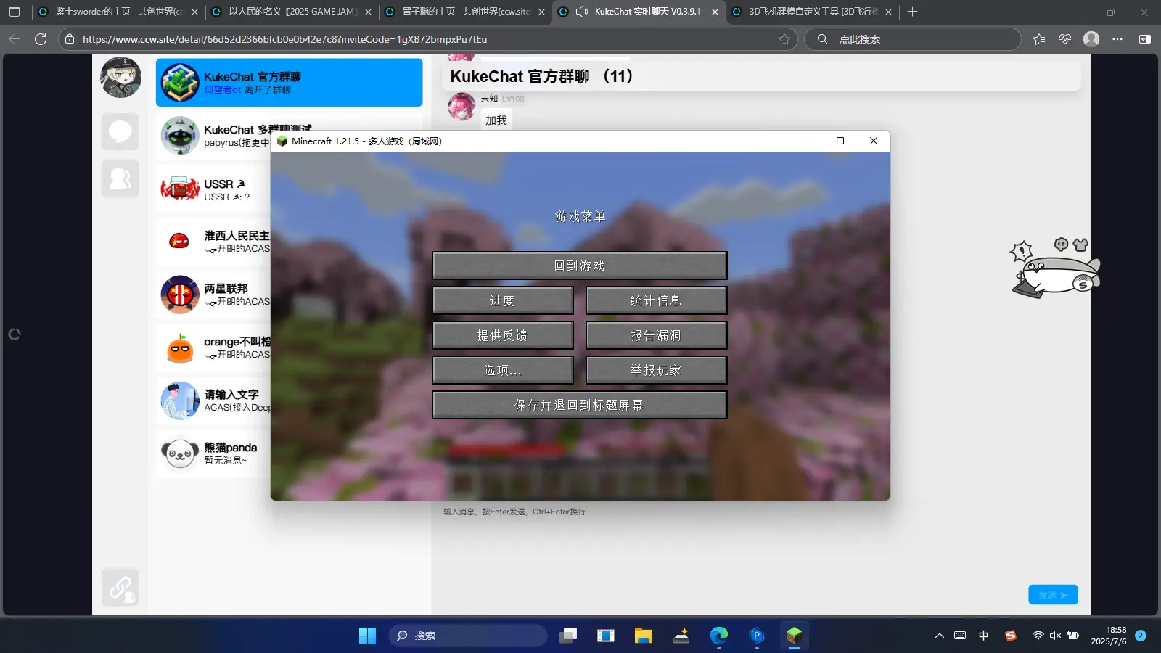Switch to 晋子聪的主页 browser tab
The height and width of the screenshot is (653, 1161).
point(465,12)
